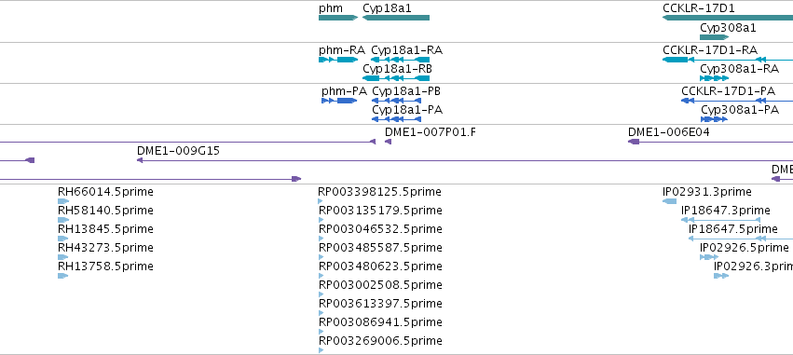Image resolution: width=793 pixels, height=355 pixels.
Task: Click the DME1-006E04 clone arrowhead
Action: 634,142
